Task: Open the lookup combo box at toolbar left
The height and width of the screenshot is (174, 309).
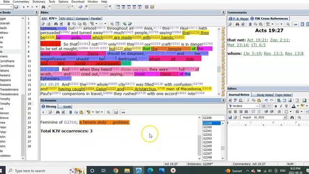Action: click(11, 7)
